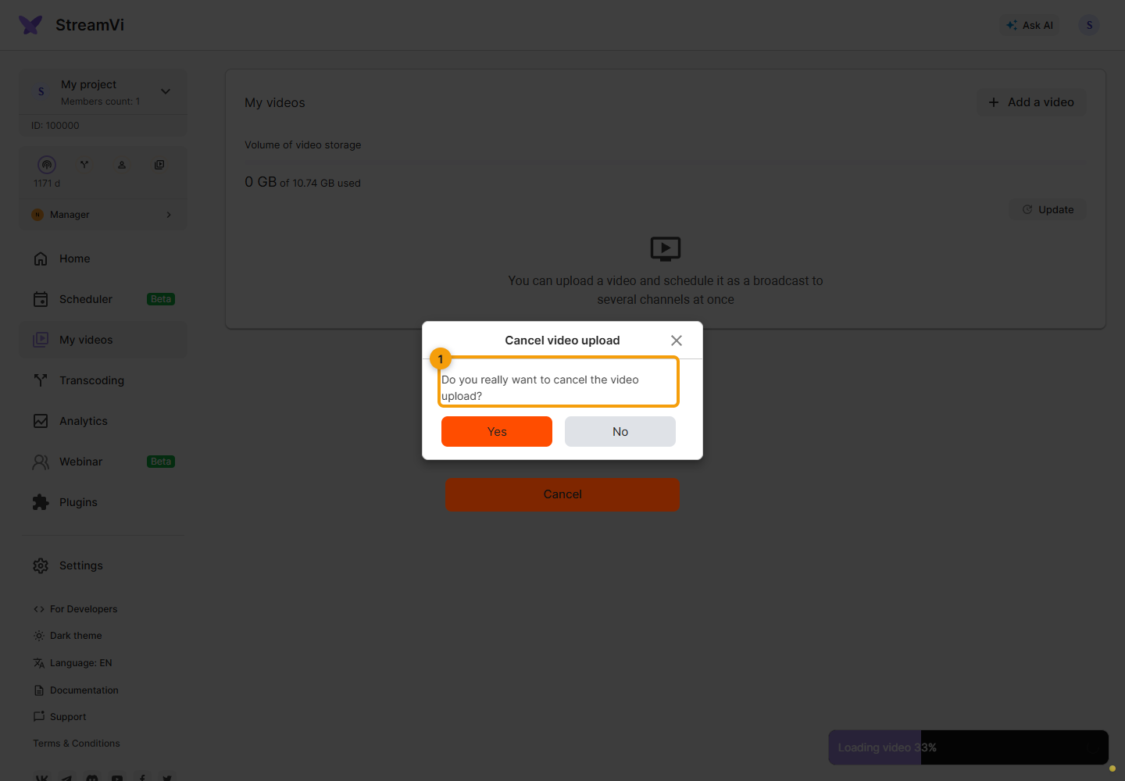The height and width of the screenshot is (781, 1125).
Task: Click the Beta badge next to Scheduler
Action: coord(161,299)
